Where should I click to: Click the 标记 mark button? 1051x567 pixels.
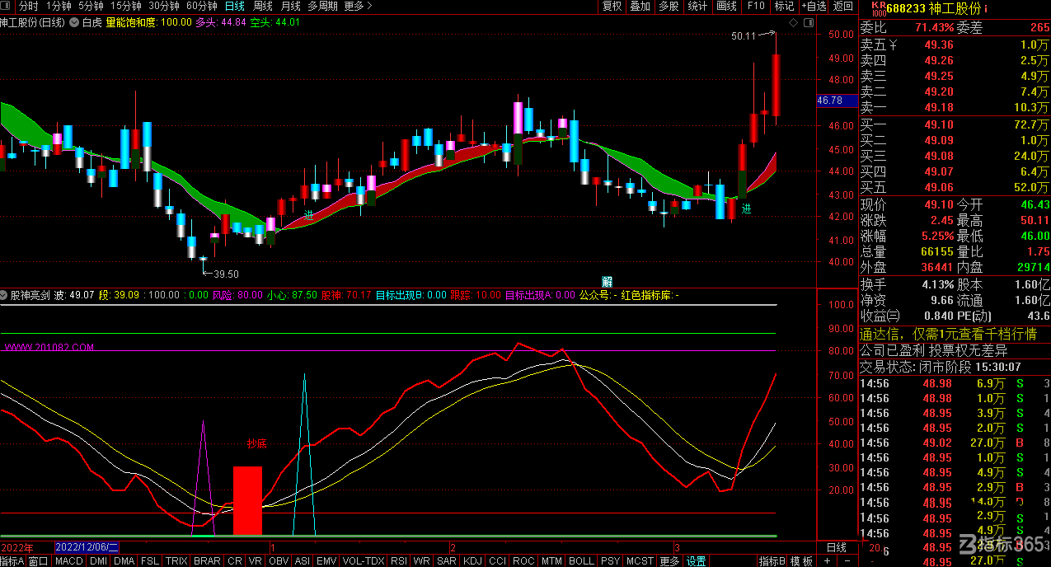coord(784,6)
